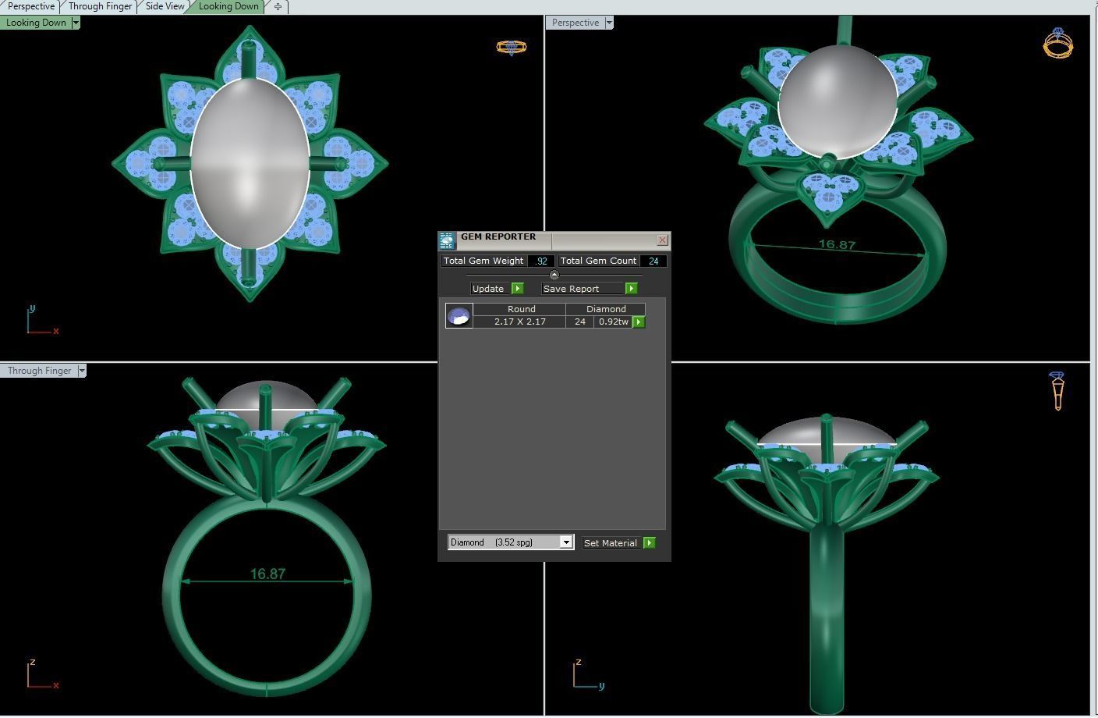Image resolution: width=1098 pixels, height=718 pixels.
Task: Select the round gem thumbnail in report
Action: pos(459,315)
